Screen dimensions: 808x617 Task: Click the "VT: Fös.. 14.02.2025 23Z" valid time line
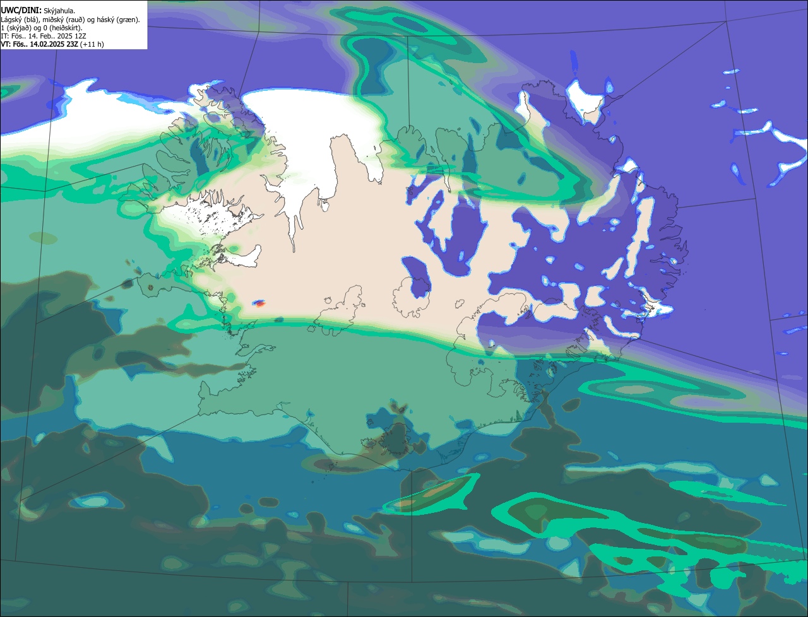52,44
